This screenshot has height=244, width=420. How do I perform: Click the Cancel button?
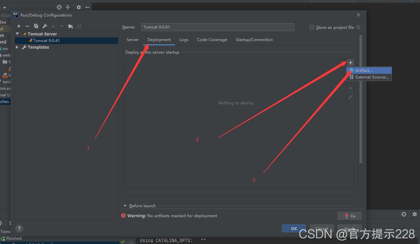coord(322,228)
